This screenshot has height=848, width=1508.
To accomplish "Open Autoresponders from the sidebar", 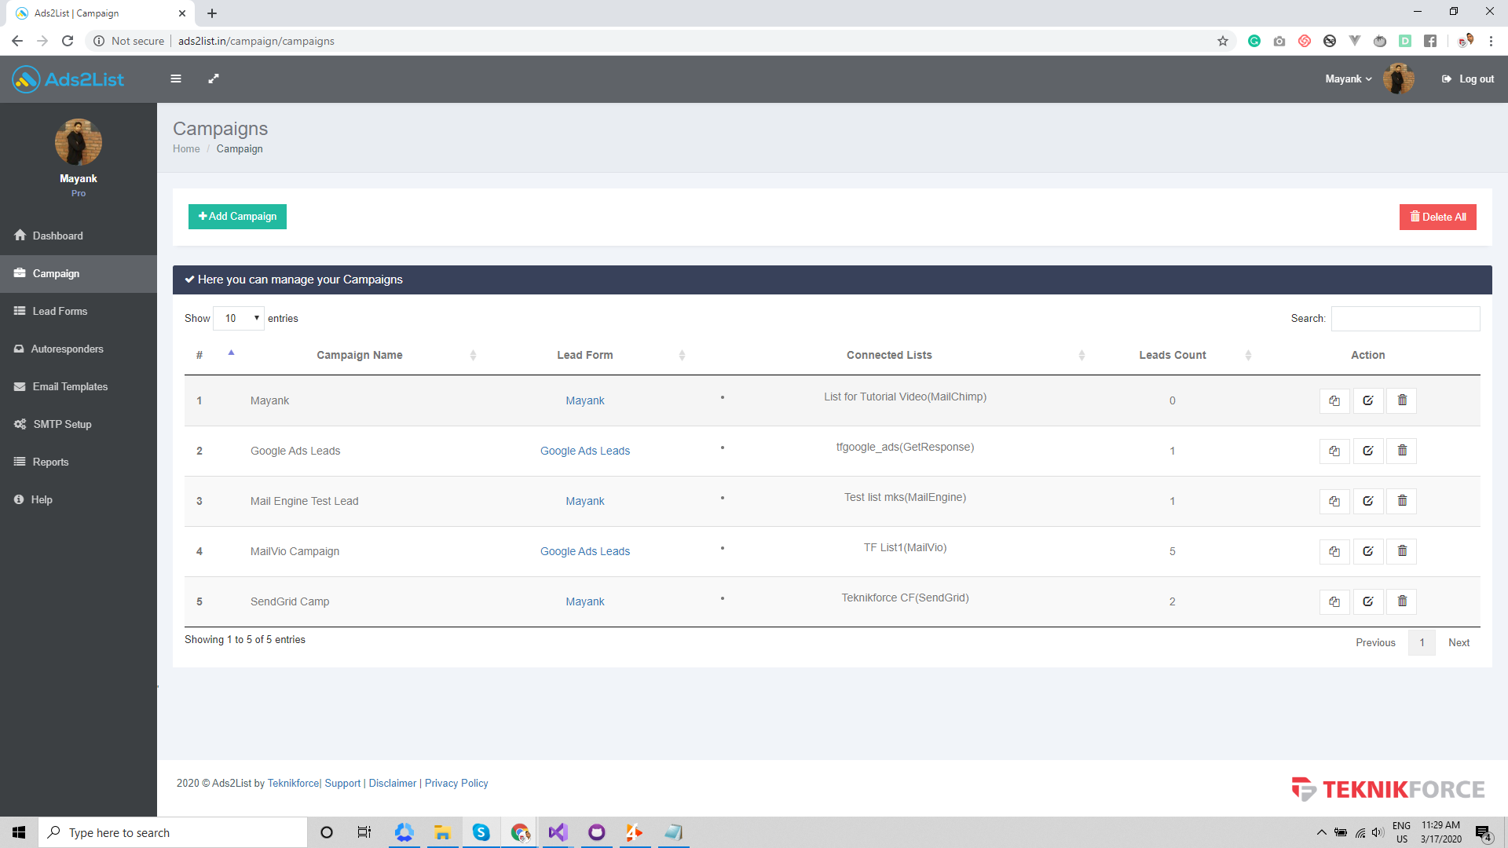I will tap(67, 349).
